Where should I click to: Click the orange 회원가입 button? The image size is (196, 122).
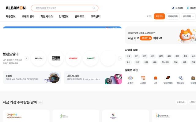(159, 16)
